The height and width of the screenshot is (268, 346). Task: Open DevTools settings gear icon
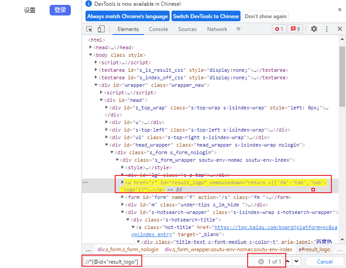[314, 29]
